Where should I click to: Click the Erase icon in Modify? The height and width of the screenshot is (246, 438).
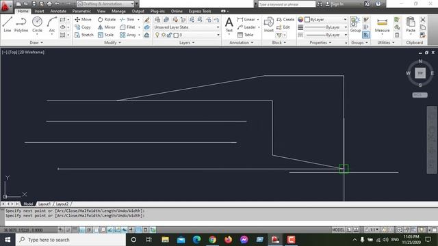tap(147, 20)
